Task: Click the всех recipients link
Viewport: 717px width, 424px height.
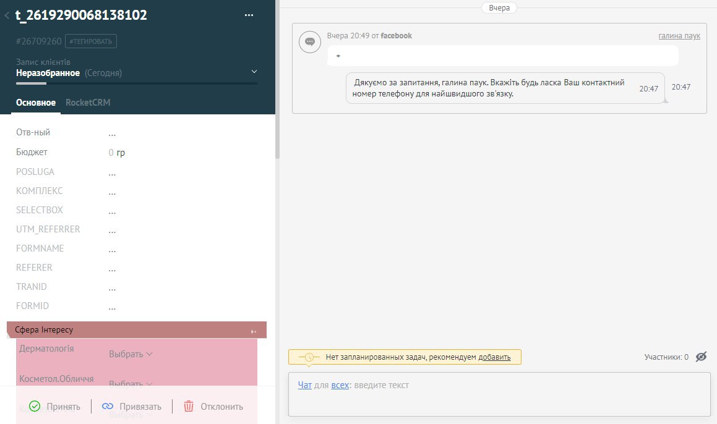Action: click(340, 385)
